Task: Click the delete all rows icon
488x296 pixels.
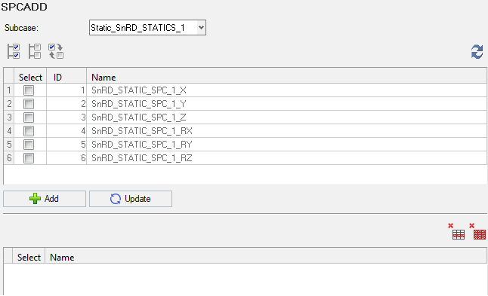Action: click(x=477, y=231)
